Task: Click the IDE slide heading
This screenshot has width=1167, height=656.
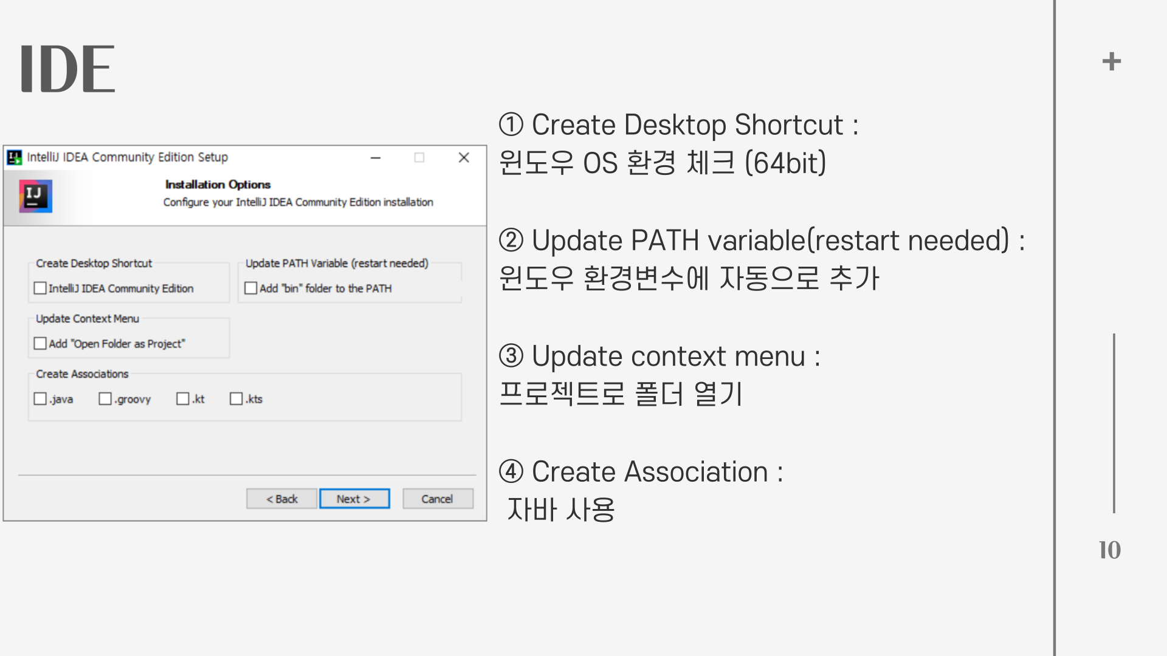Action: (67, 69)
